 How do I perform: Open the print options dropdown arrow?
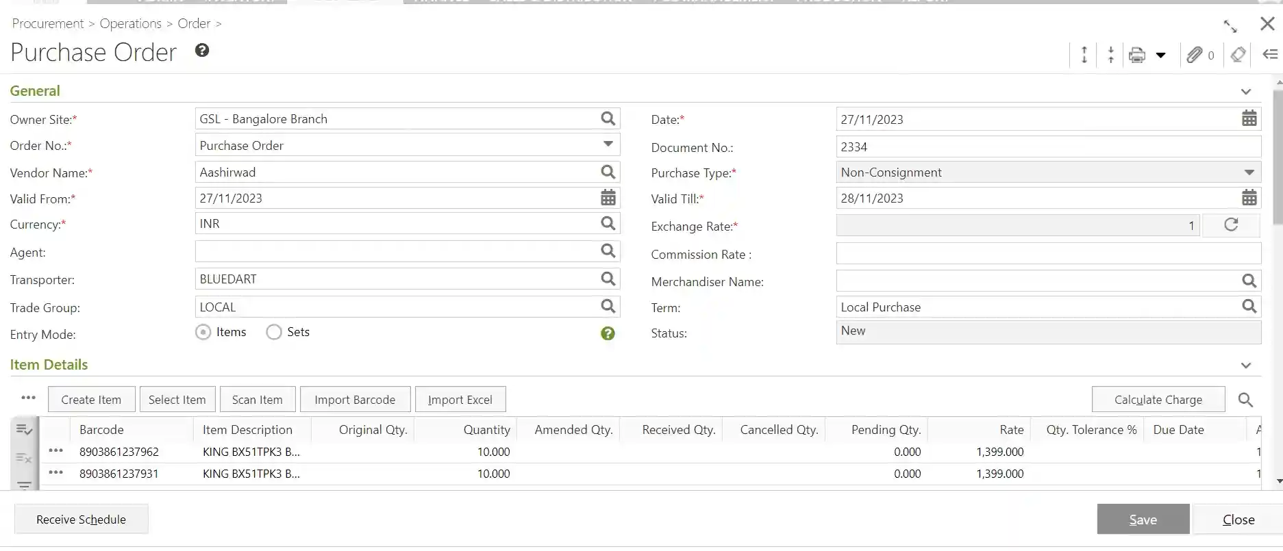1161,55
